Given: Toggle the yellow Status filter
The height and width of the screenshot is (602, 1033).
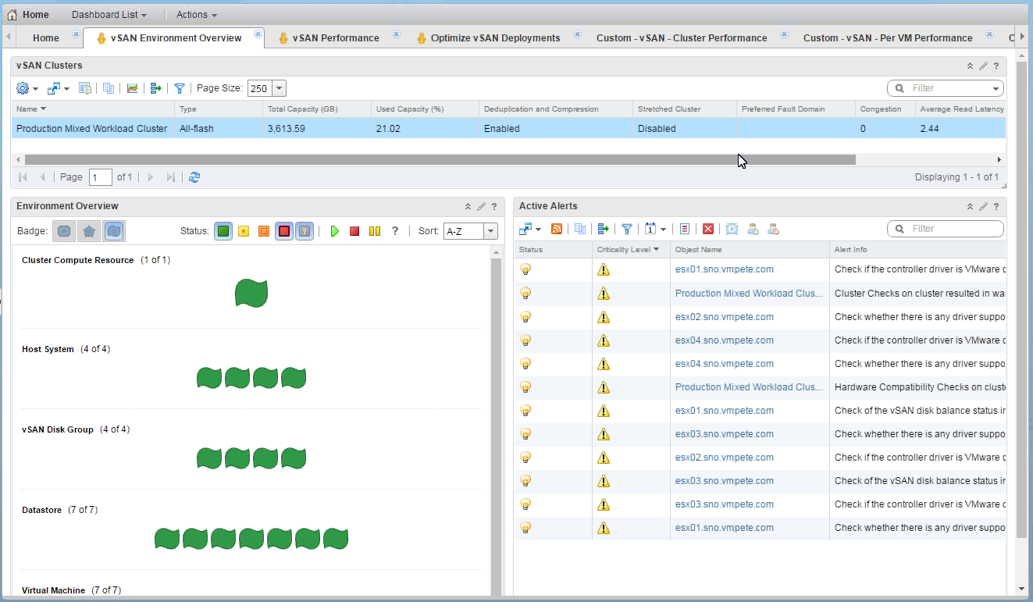Looking at the screenshot, I should click(244, 231).
